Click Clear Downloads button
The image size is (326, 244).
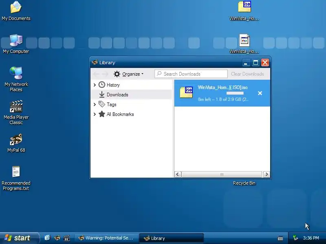(247, 74)
